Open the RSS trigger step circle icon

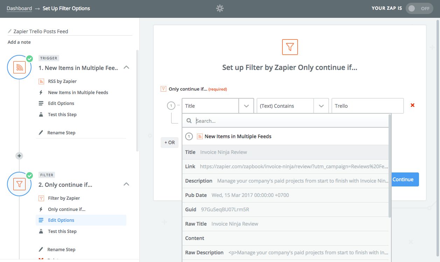[x=19, y=67]
